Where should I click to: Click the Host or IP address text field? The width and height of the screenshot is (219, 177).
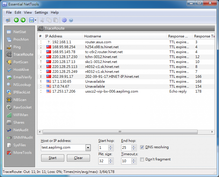pyautogui.click(x=63, y=148)
